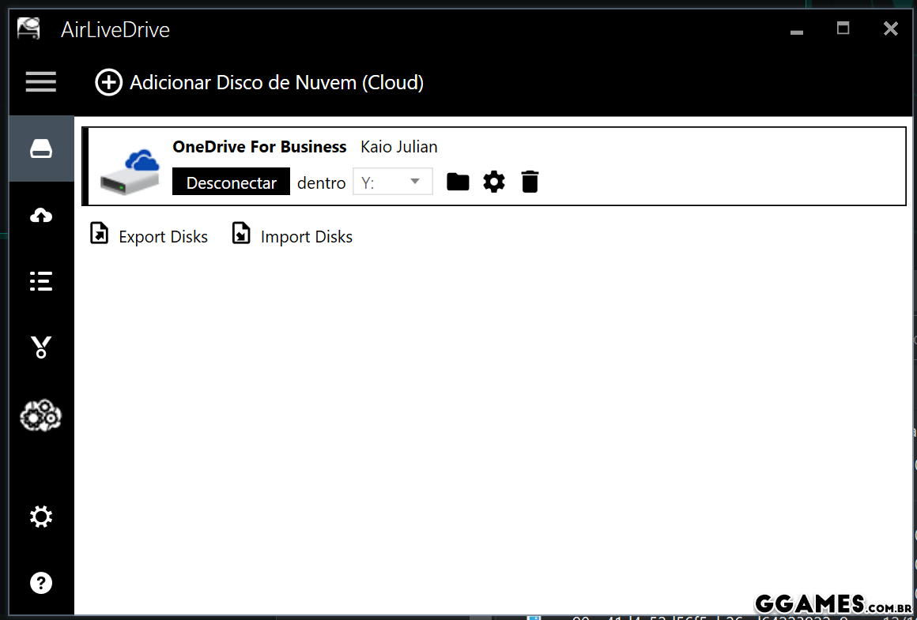Screen dimensions: 917x620
Task: Click the plus circle add icon
Action: 109,82
